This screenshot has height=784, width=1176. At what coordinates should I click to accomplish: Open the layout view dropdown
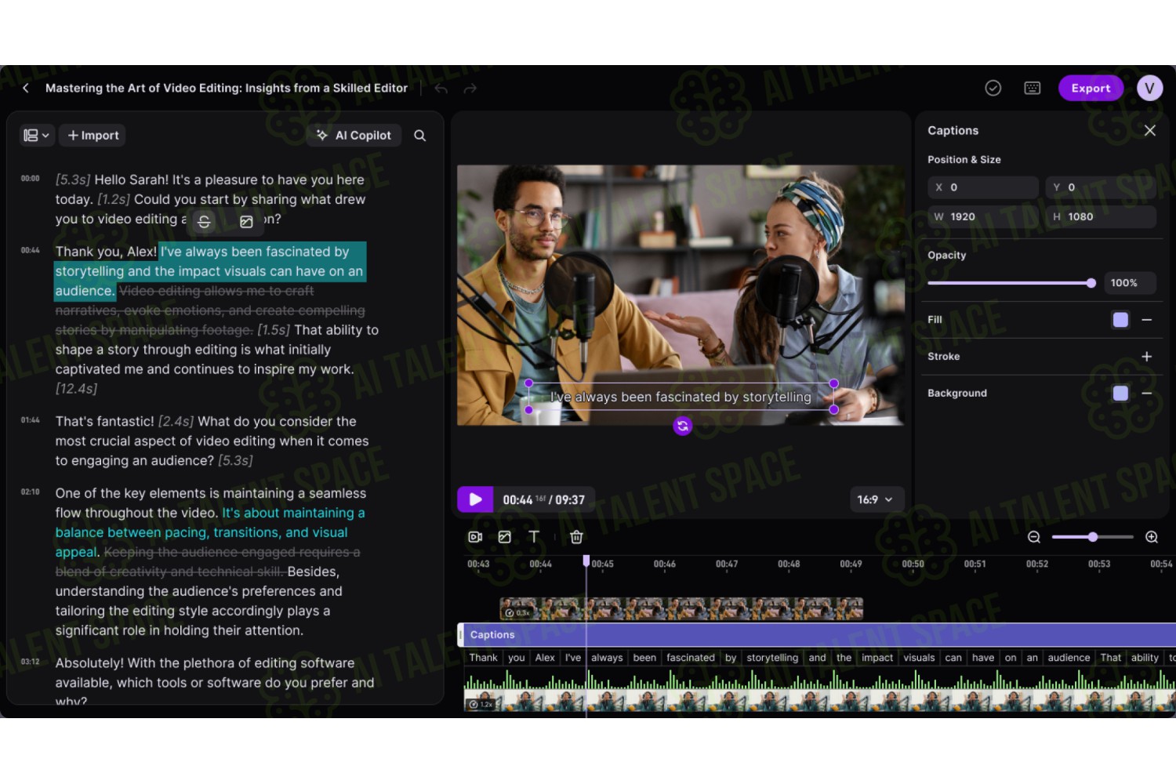click(36, 135)
